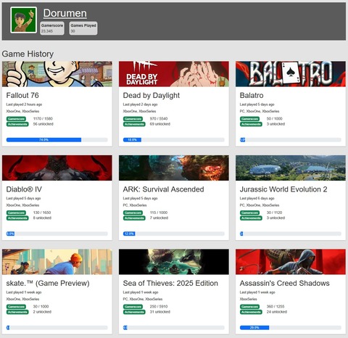348x338 pixels.
Task: Click the Sea of Thieves: 2025 Edition title
Action: click(x=170, y=283)
